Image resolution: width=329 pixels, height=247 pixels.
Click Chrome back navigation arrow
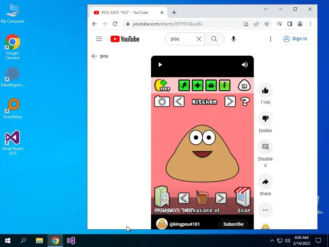click(94, 24)
